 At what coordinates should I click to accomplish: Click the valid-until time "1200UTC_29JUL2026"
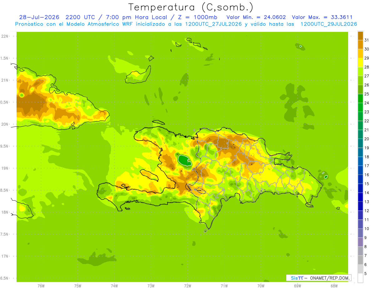(329, 24)
